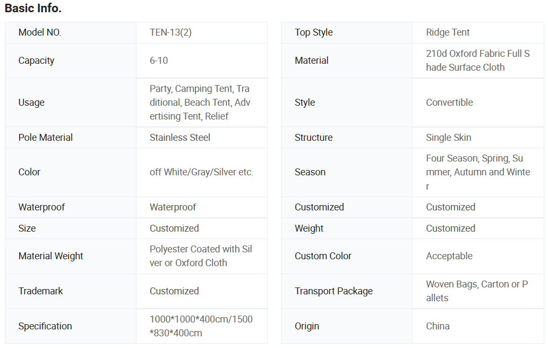Image resolution: width=548 pixels, height=348 pixels.
Task: Select the Specification dimensions value
Action: (x=201, y=326)
